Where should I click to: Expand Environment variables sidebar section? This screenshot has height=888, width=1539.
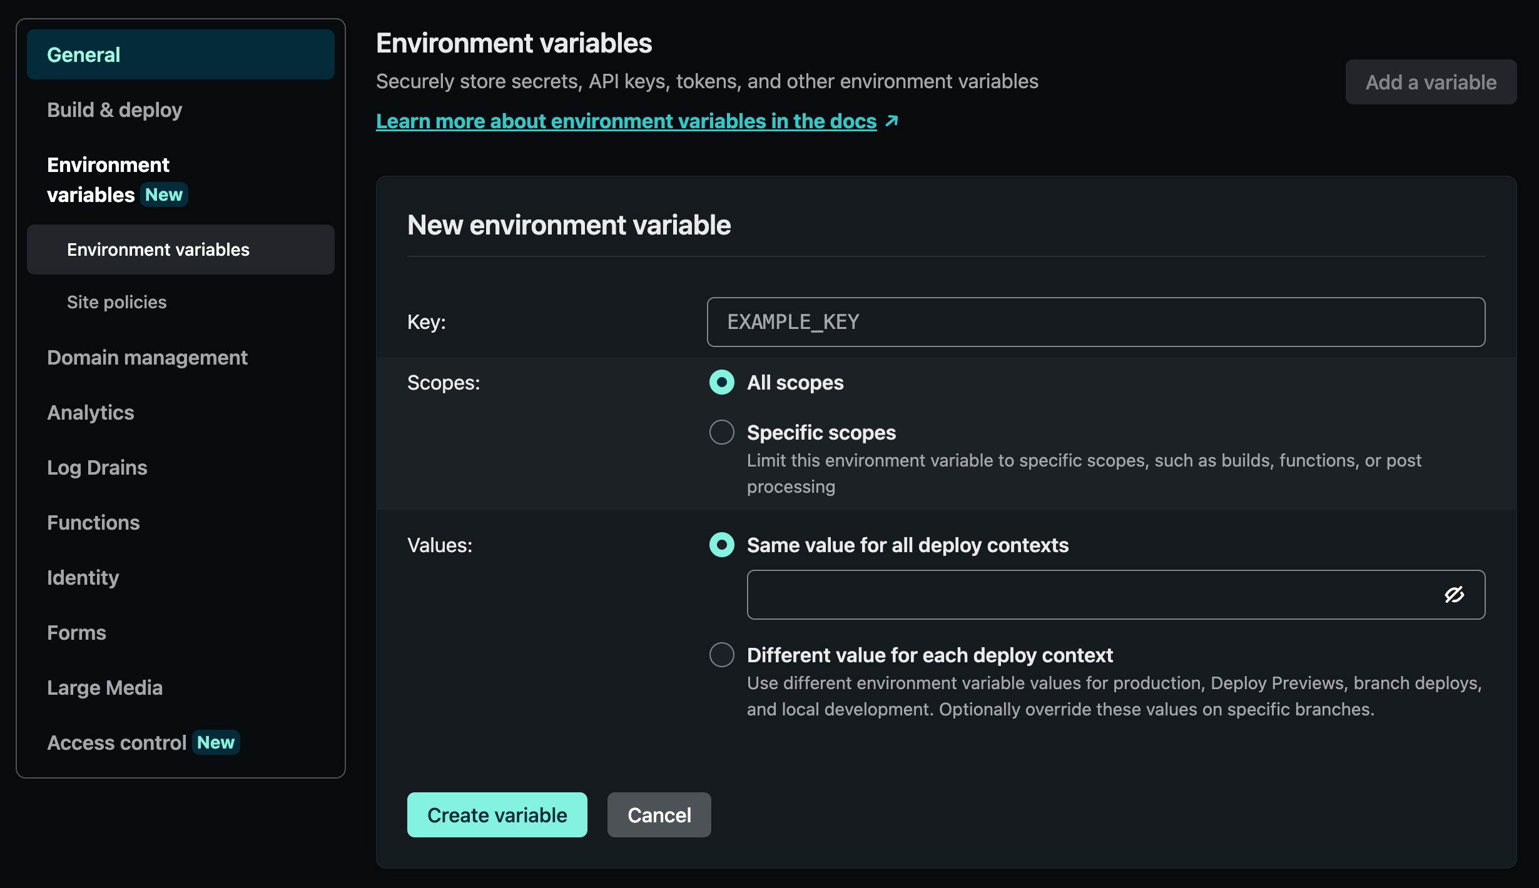108,179
